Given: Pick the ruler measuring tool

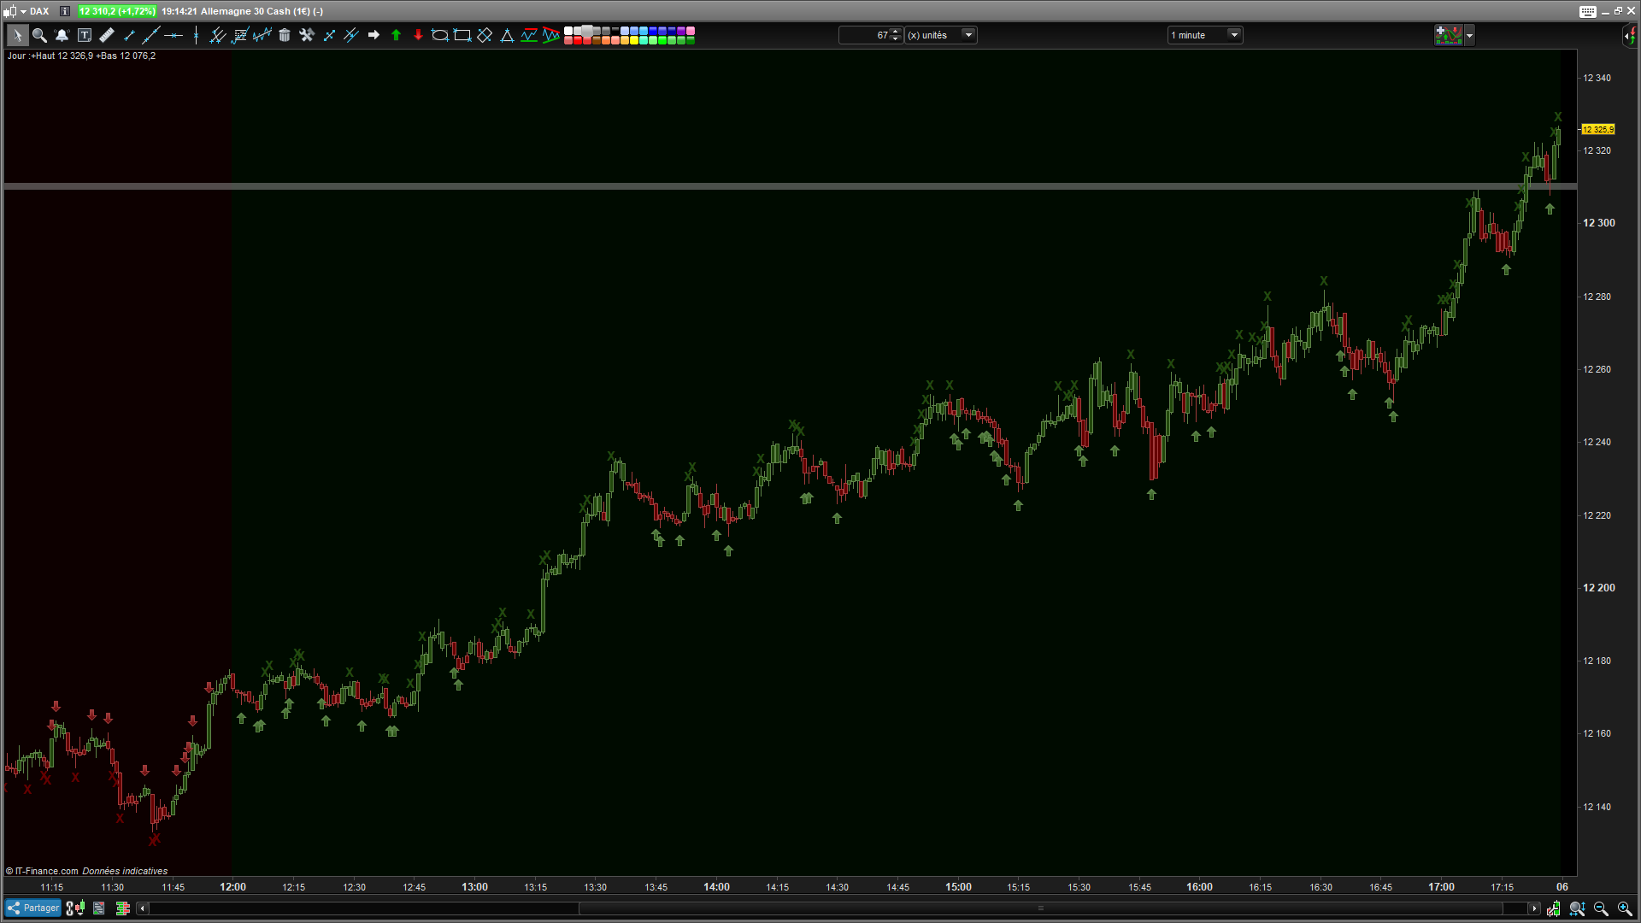Looking at the screenshot, I should tap(107, 35).
